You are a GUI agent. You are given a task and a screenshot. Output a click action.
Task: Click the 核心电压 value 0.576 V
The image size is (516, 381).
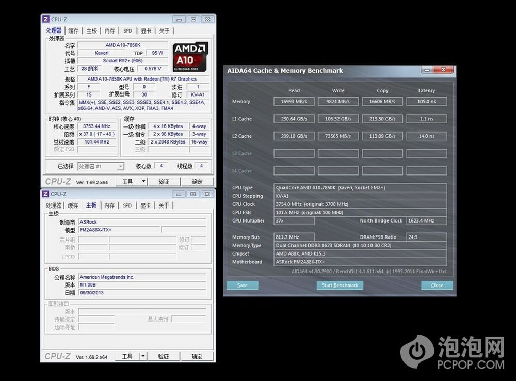[153, 69]
